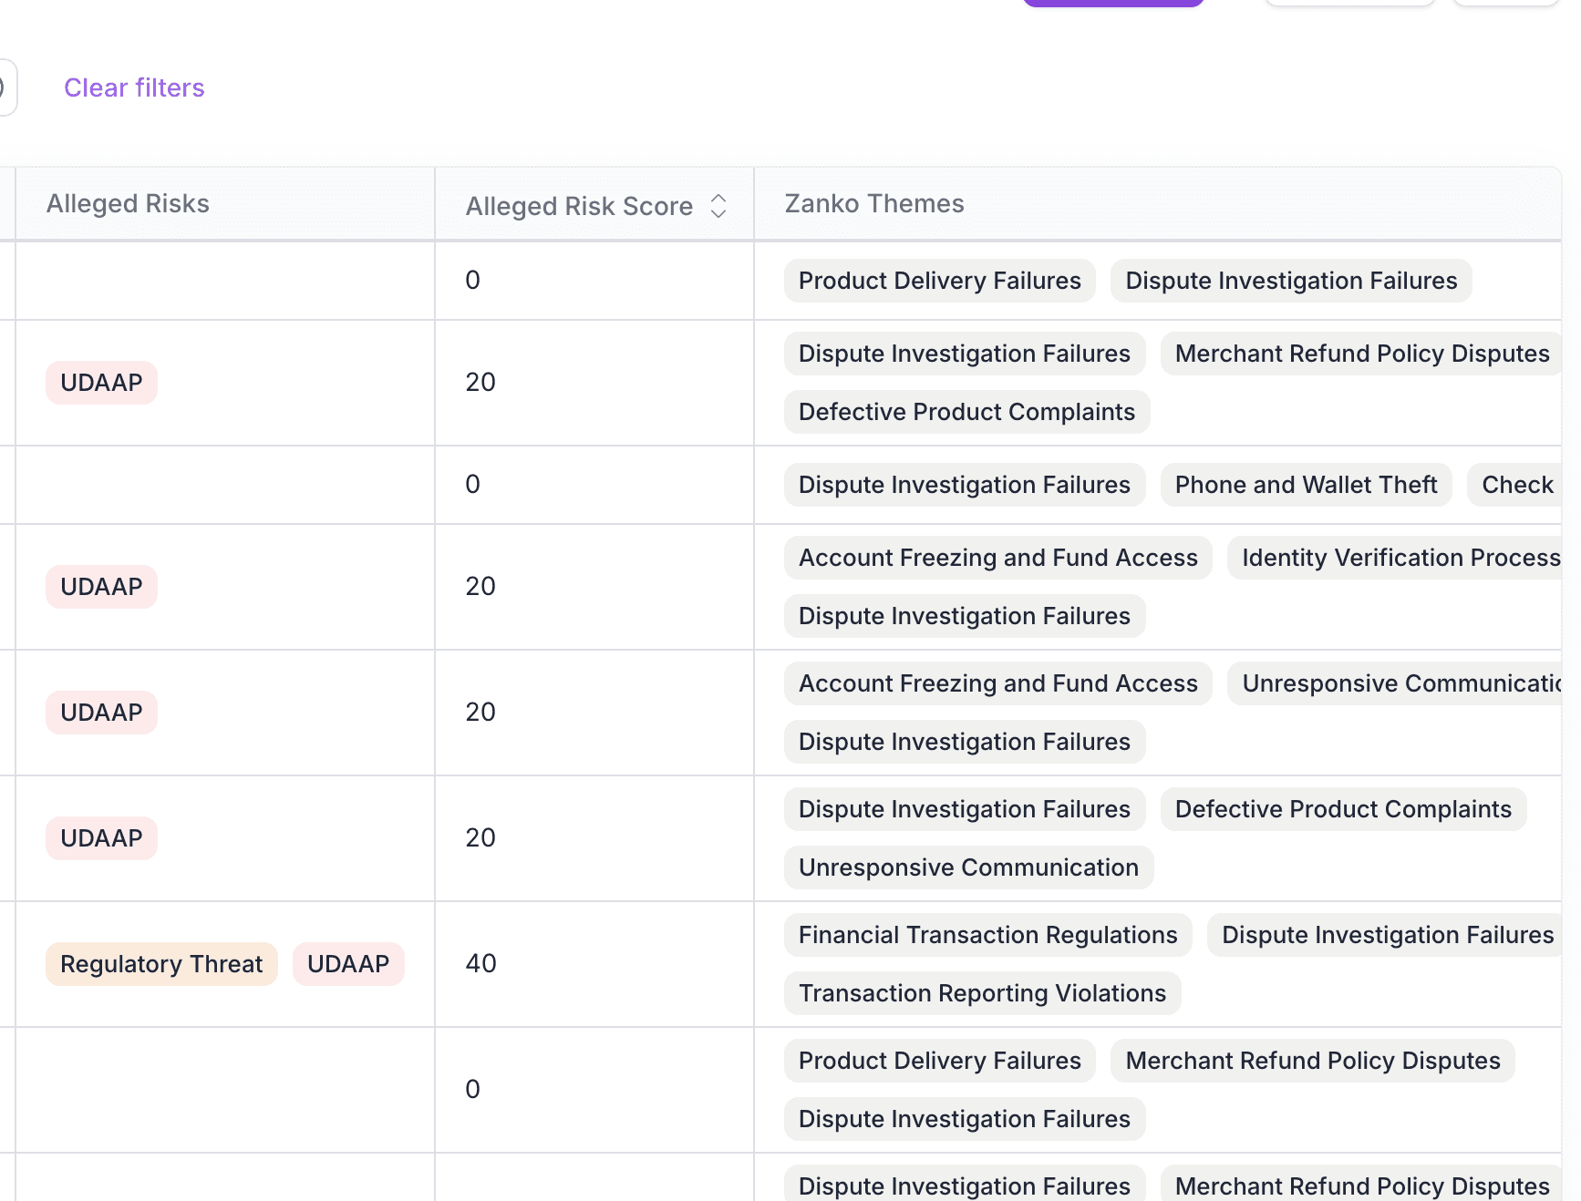Click the 'Check' truncated theme chip on the right
The height and width of the screenshot is (1201, 1581).
click(1516, 485)
